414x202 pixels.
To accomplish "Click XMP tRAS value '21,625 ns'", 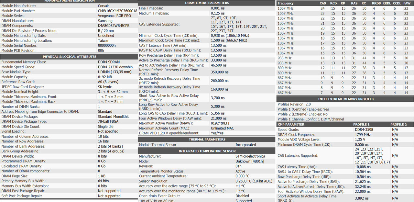I will coord(363,182).
